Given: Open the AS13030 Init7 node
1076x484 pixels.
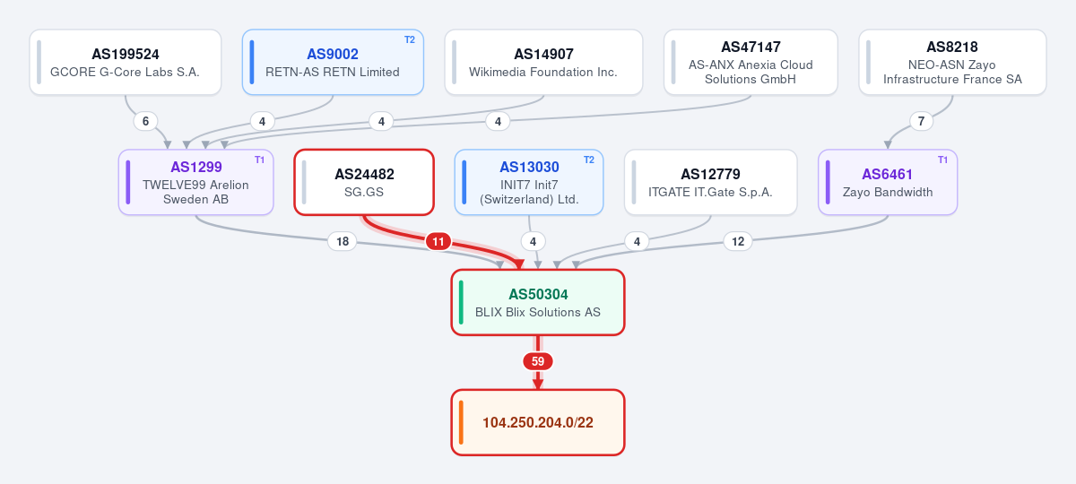Looking at the screenshot, I should tap(529, 182).
